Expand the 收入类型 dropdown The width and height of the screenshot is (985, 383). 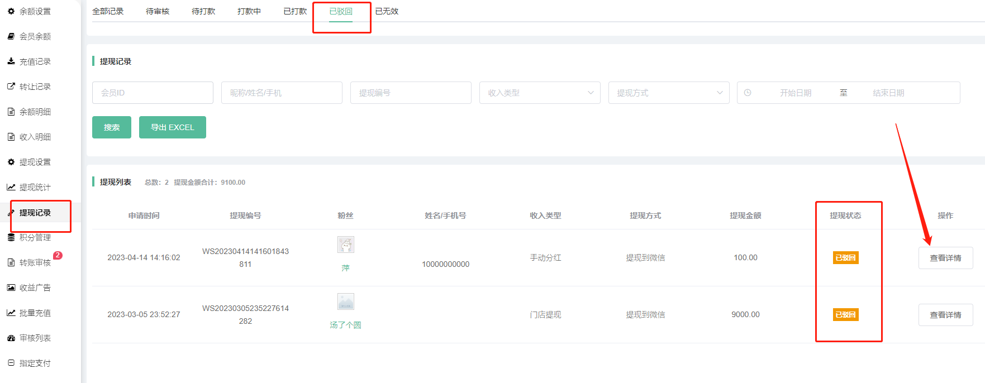point(539,93)
